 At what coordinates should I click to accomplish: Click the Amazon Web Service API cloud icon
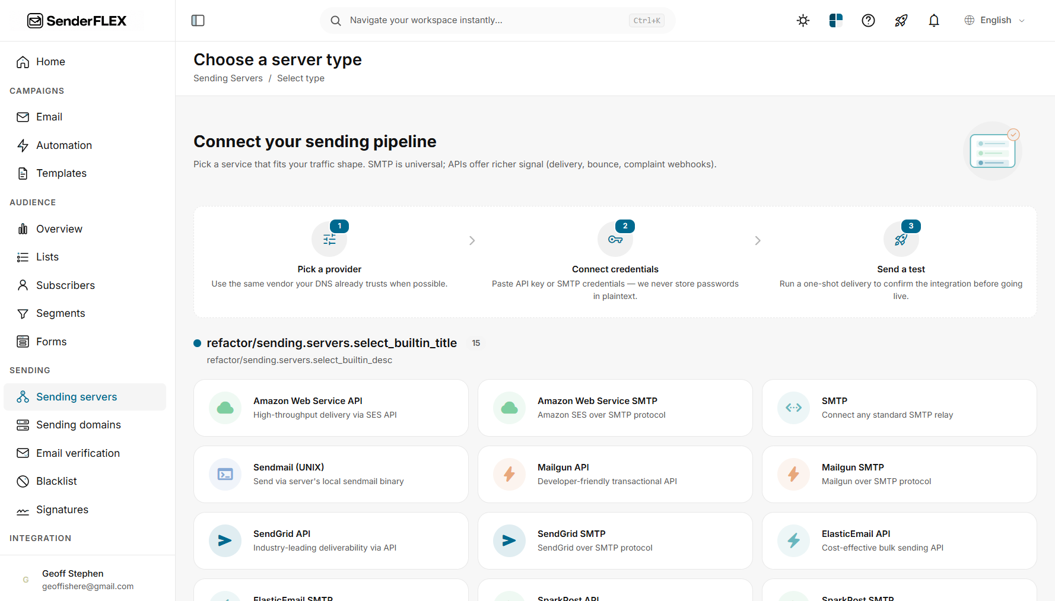pos(225,408)
